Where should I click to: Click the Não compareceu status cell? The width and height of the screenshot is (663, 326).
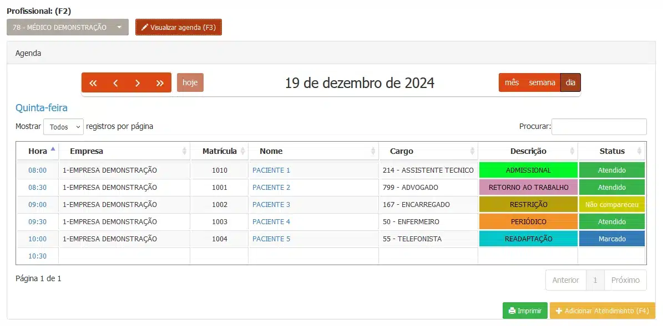612,205
